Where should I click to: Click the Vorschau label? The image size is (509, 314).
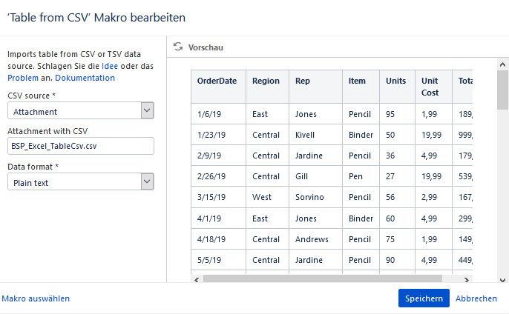coord(206,47)
